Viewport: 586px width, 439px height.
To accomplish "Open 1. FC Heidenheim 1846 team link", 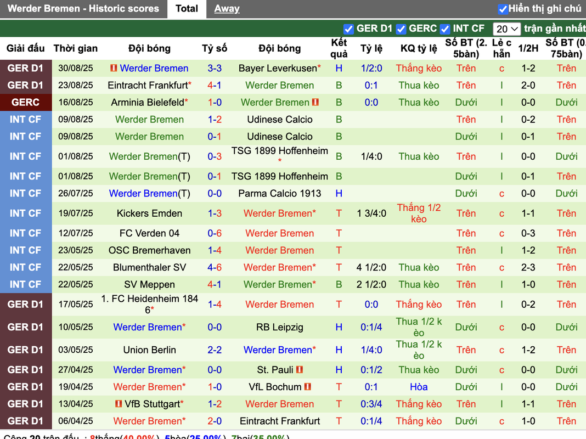I will (149, 304).
